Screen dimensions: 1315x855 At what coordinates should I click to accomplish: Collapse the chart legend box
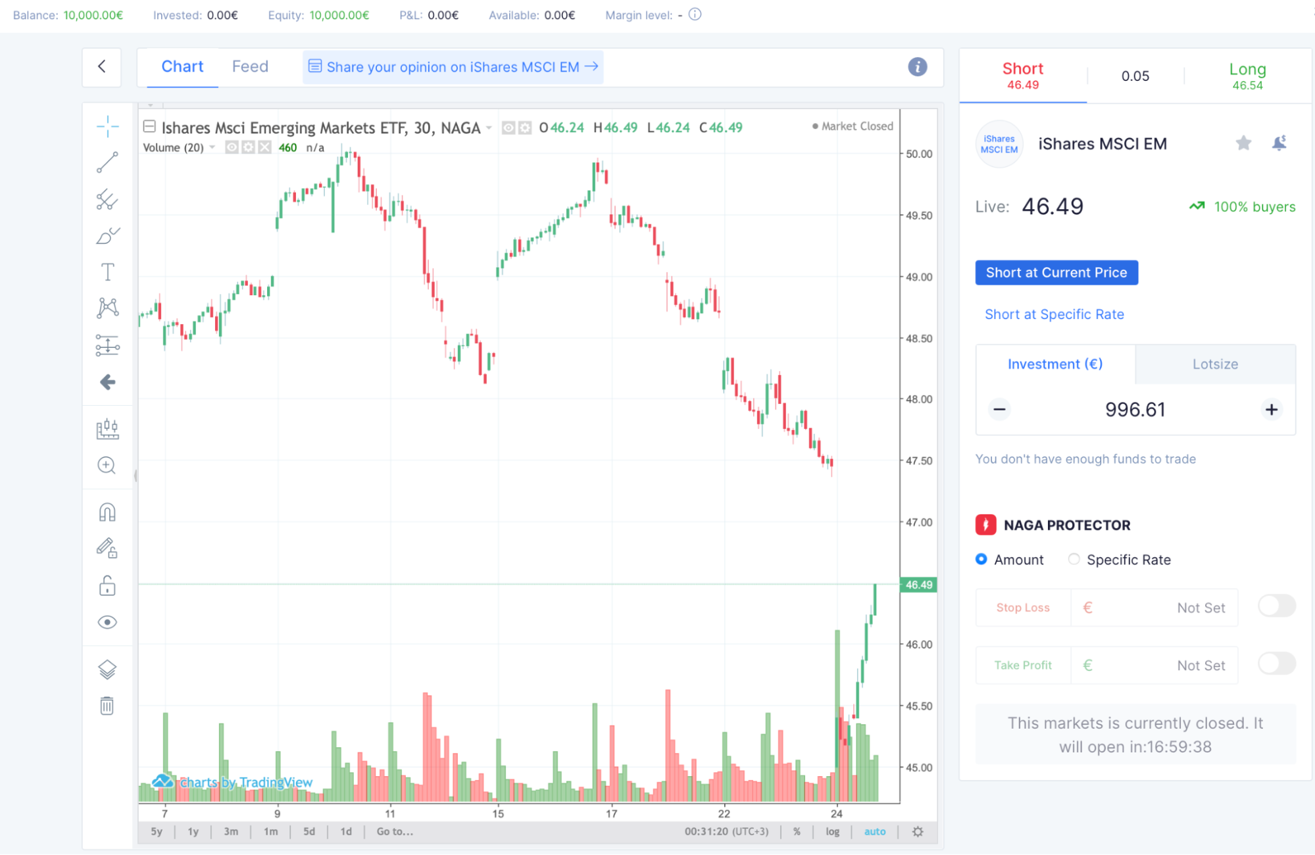[149, 126]
